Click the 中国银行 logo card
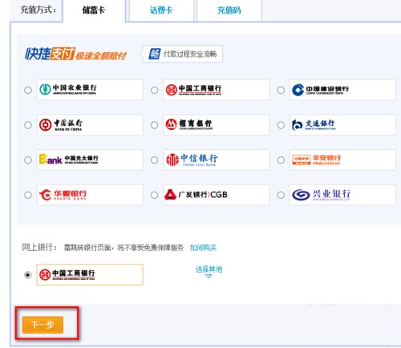Image resolution: width=401 pixels, height=348 pixels. point(90,125)
